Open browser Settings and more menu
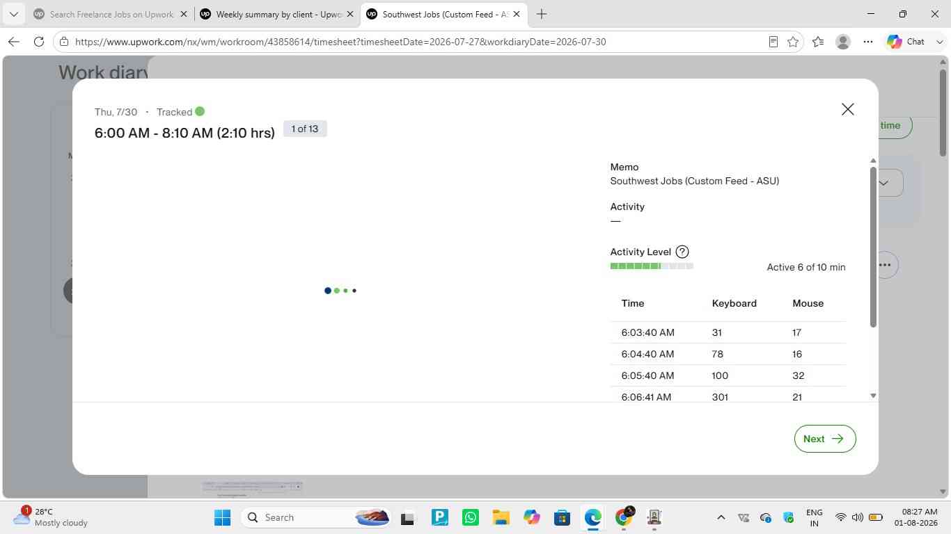 tap(867, 42)
